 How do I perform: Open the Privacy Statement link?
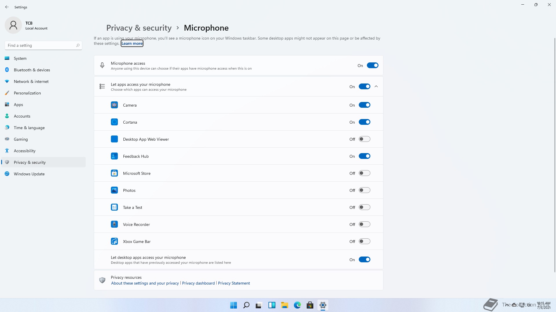(x=234, y=283)
